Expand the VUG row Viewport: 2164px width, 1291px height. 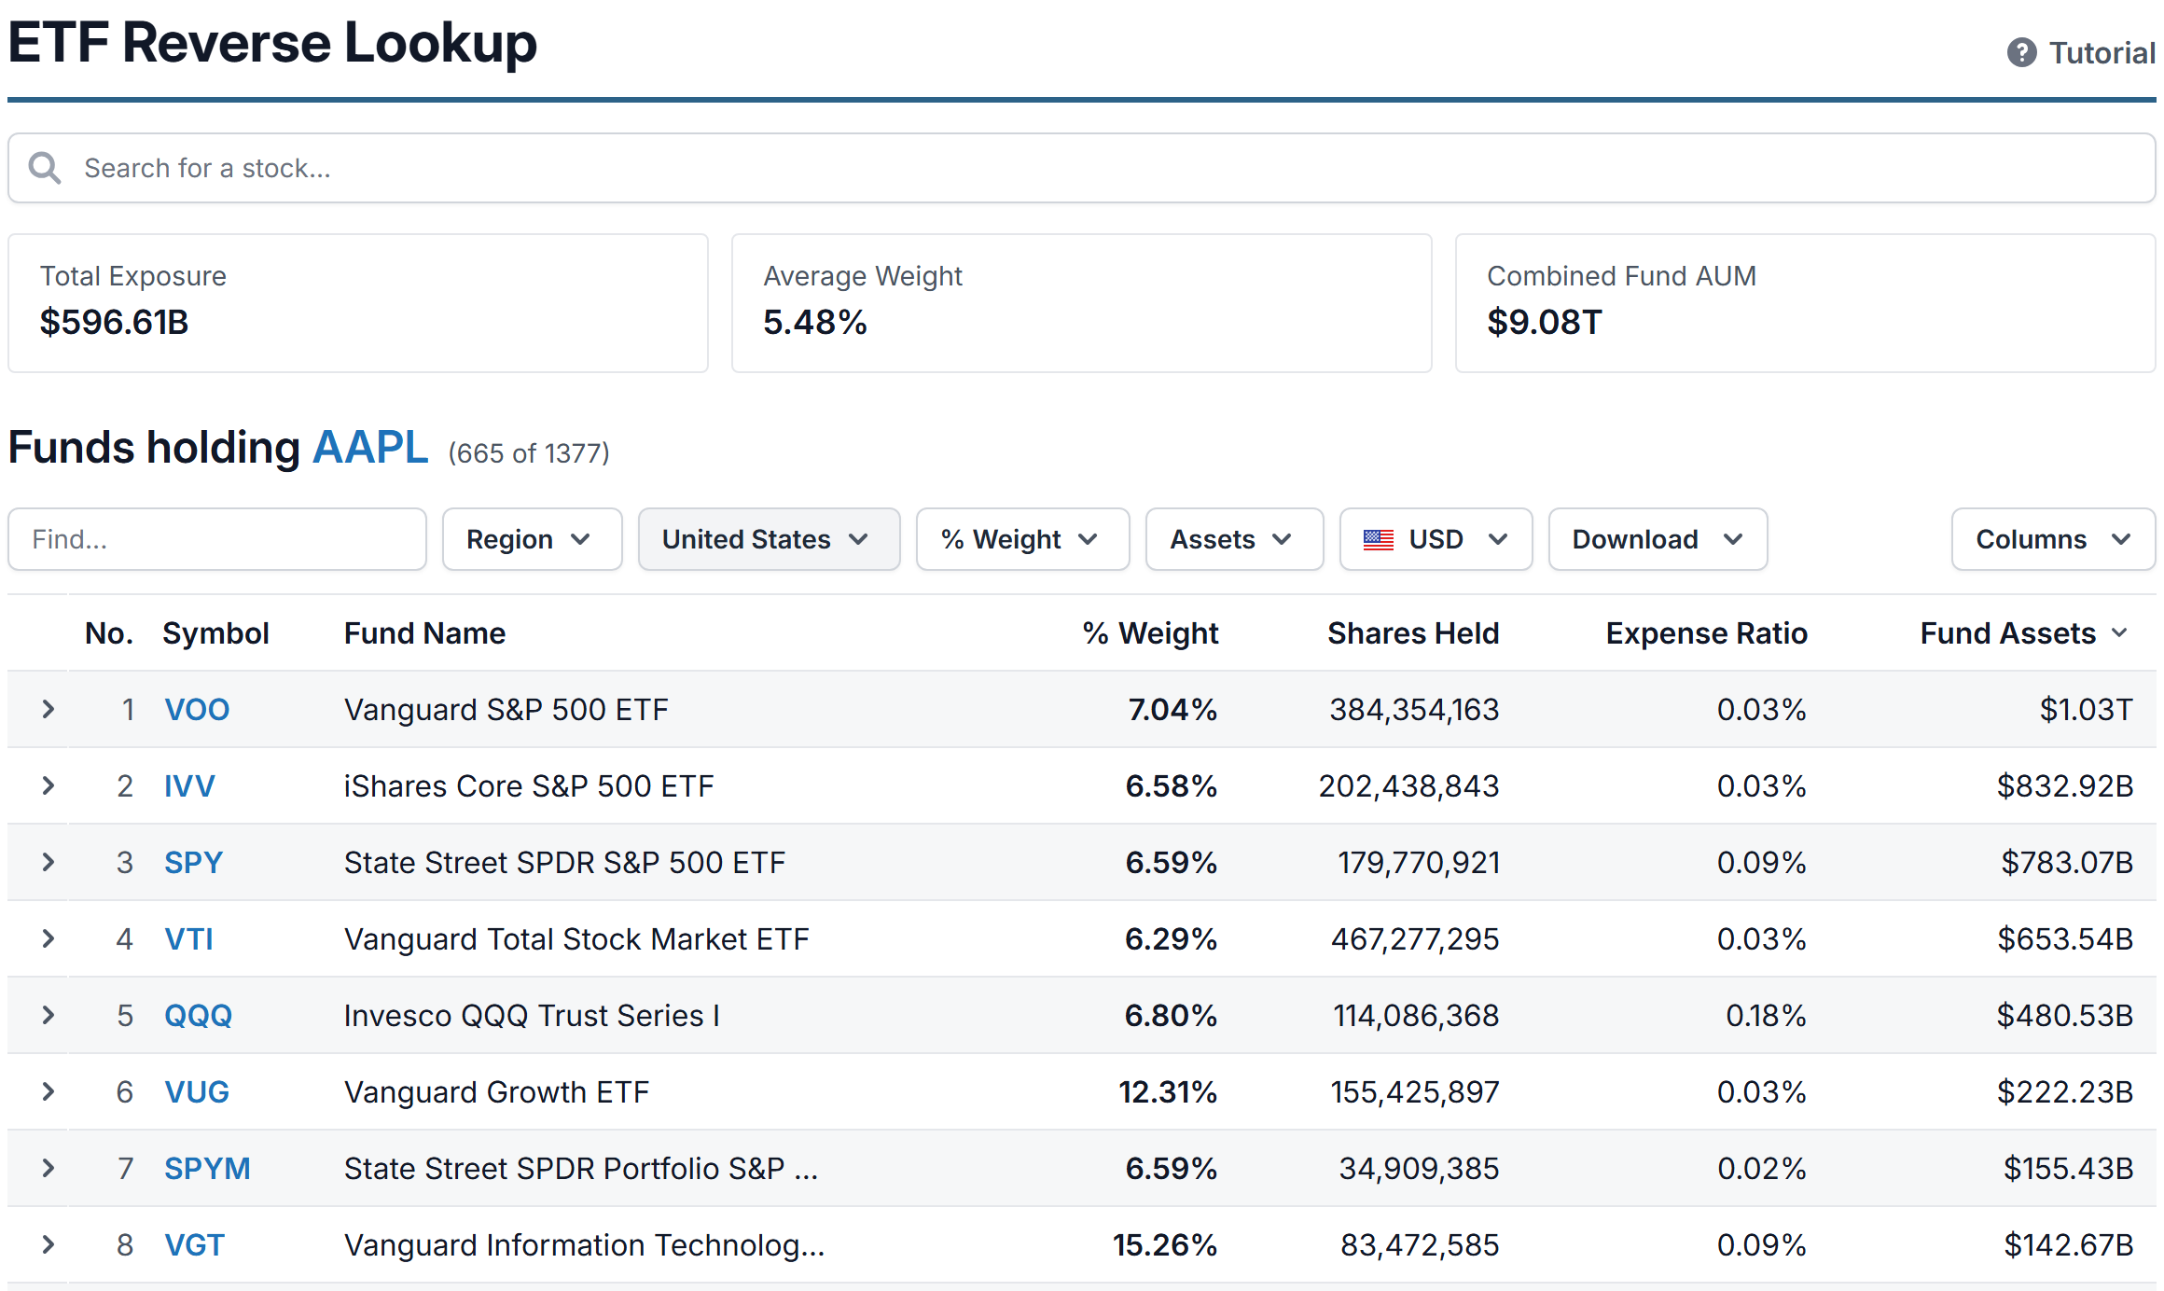(x=49, y=1091)
